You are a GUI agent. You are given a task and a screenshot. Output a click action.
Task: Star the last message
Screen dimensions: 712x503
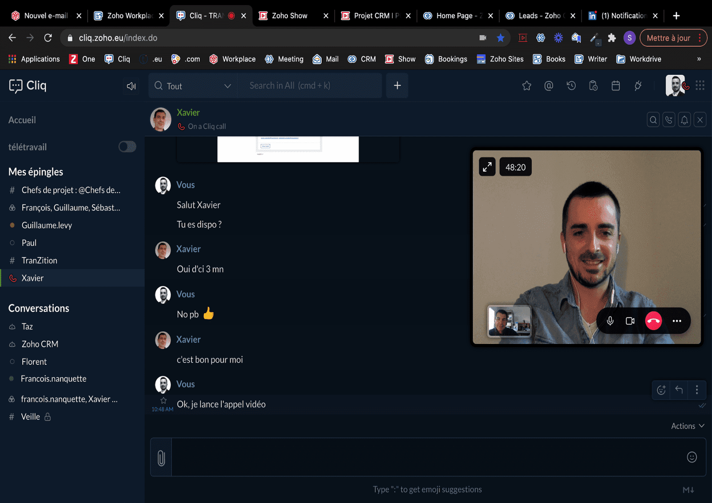click(163, 400)
